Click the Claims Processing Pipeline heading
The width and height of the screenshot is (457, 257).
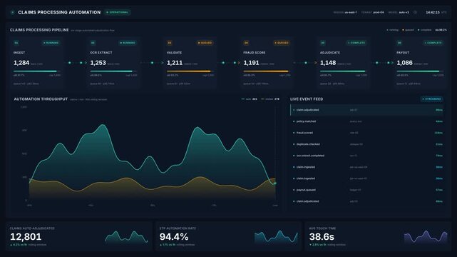pos(39,30)
